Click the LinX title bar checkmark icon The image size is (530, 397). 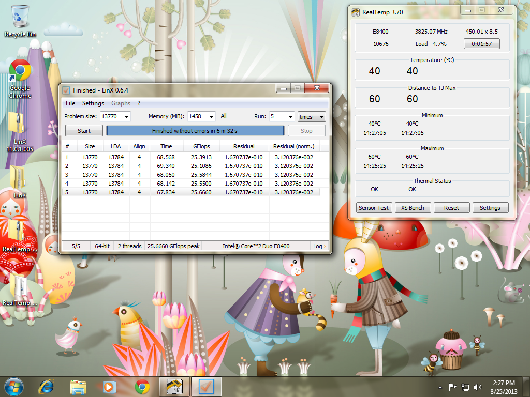(66, 90)
